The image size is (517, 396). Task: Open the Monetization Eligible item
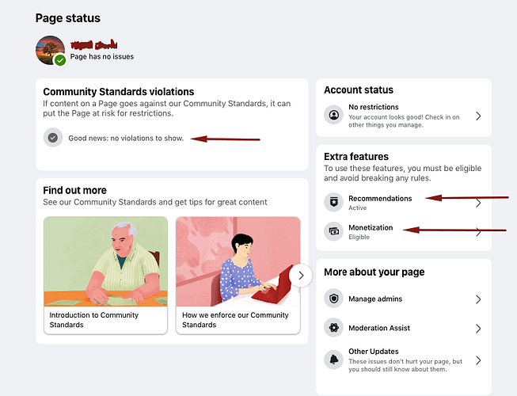click(404, 231)
